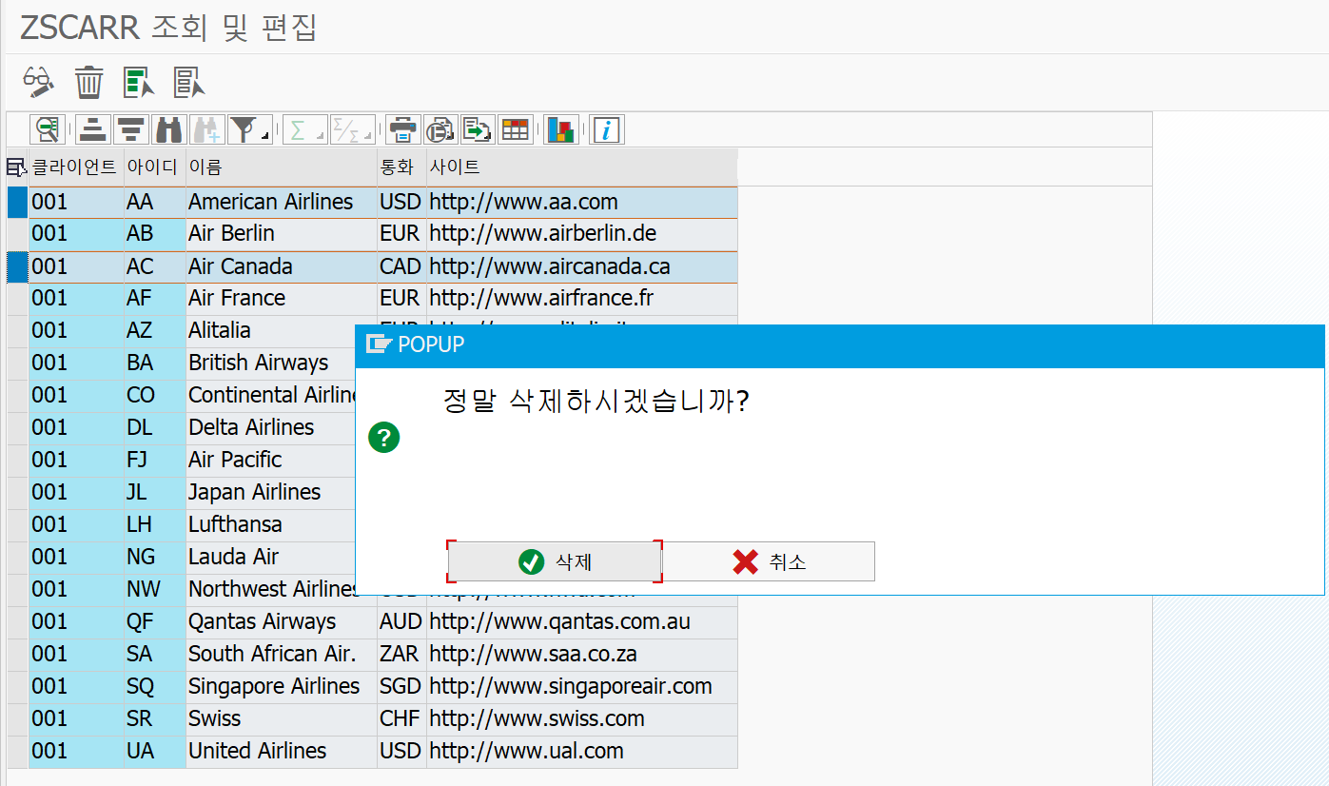This screenshot has height=786, width=1329.
Task: Click the trash can delete icon
Action: click(88, 82)
